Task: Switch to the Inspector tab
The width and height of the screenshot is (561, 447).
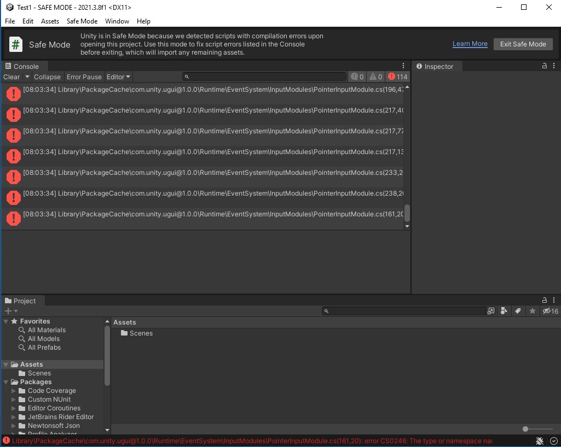Action: [x=436, y=66]
